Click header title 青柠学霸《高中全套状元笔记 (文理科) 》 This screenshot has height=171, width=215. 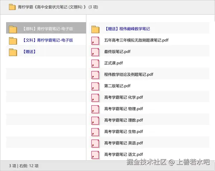(x=52, y=7)
